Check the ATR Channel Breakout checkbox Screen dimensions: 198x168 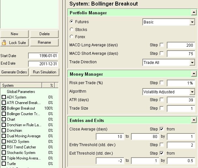pos(4,103)
